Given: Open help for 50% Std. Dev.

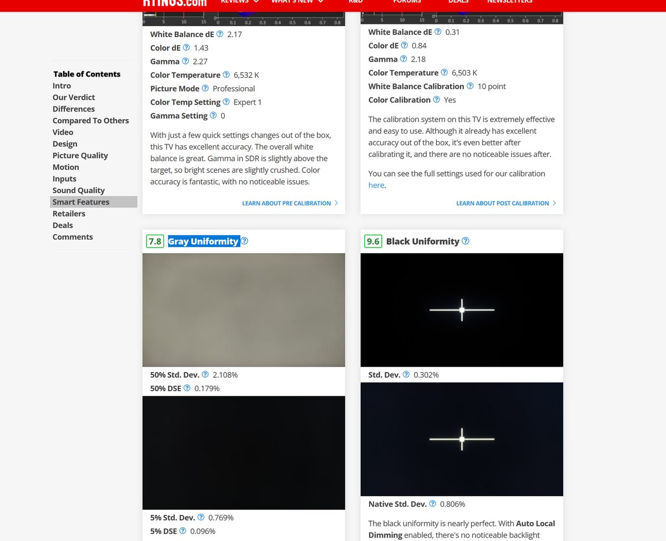Looking at the screenshot, I should (x=205, y=375).
